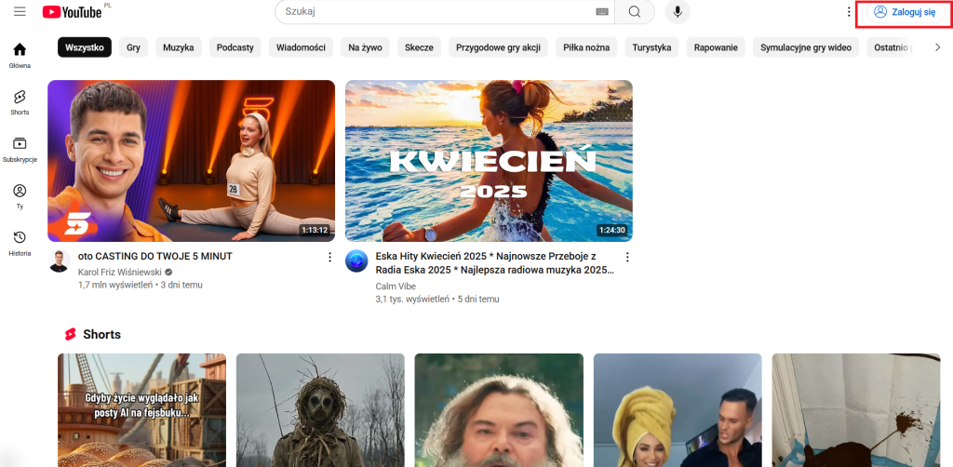Open the scarecrow gas mask short
Image resolution: width=953 pixels, height=467 pixels.
click(320, 410)
